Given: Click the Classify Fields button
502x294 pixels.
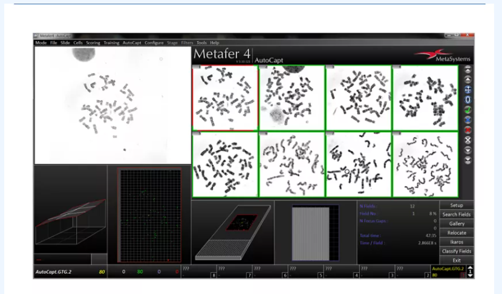Looking at the screenshot, I should click(x=457, y=251).
